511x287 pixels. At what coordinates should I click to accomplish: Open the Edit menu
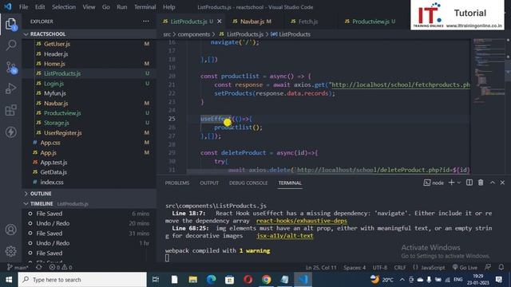[40, 7]
